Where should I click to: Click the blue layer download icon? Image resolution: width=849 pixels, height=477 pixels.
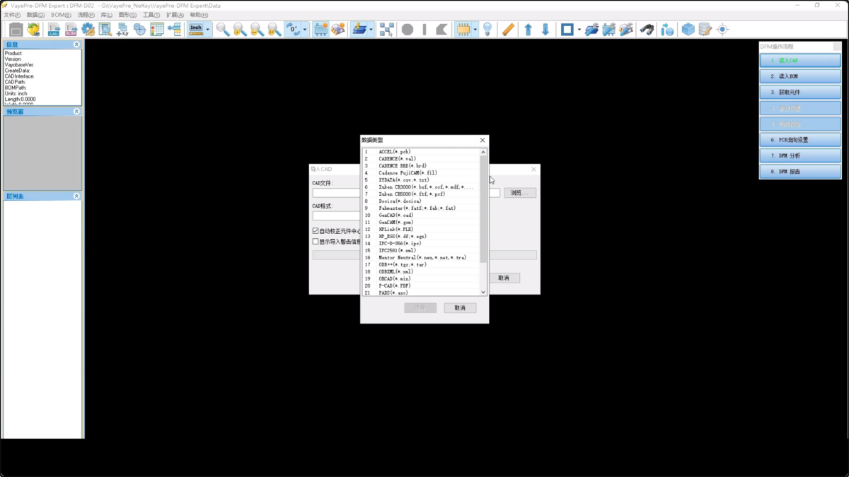pyautogui.click(x=359, y=30)
